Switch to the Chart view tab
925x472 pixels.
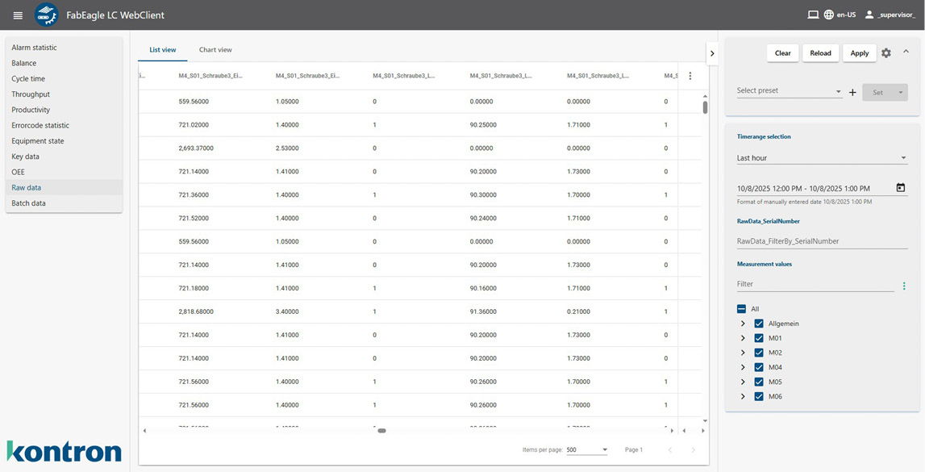point(215,48)
